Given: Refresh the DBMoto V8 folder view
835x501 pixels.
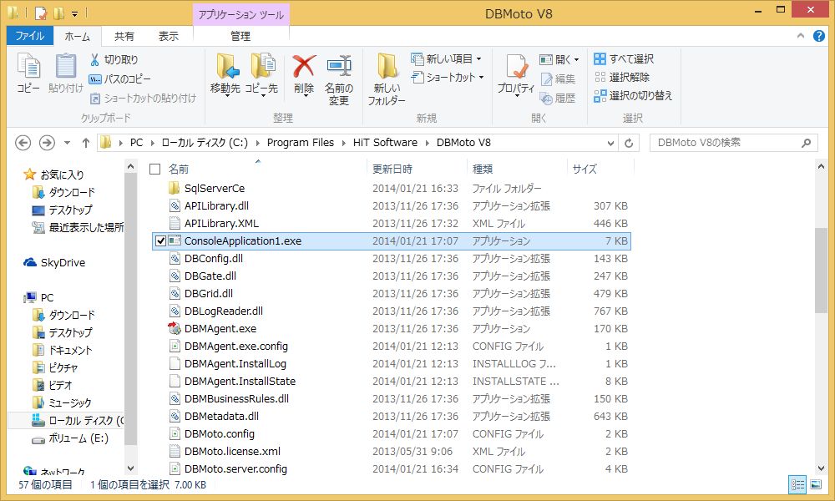Looking at the screenshot, I should click(x=629, y=143).
